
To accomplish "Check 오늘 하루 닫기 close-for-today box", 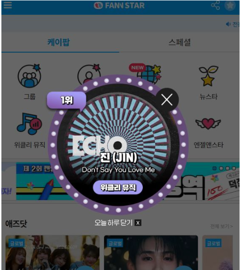I will pos(138,223).
